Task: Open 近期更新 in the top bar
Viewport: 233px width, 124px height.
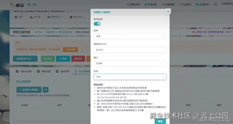Action: pos(168,4)
